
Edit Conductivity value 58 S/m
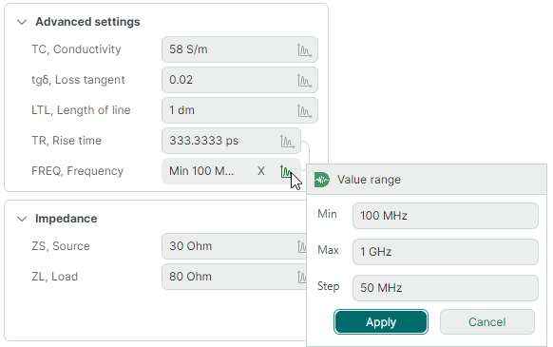(239, 49)
